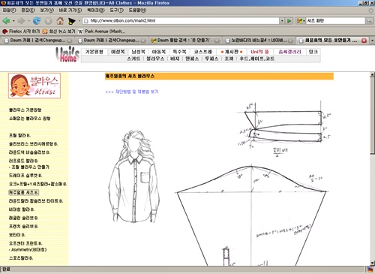
Task: Click the page scrollbar down arrow
Action: [x=372, y=263]
